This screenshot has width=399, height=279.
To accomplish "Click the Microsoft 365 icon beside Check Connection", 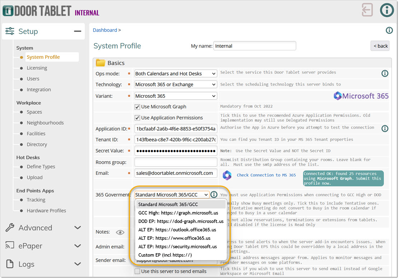I will tap(227, 175).
